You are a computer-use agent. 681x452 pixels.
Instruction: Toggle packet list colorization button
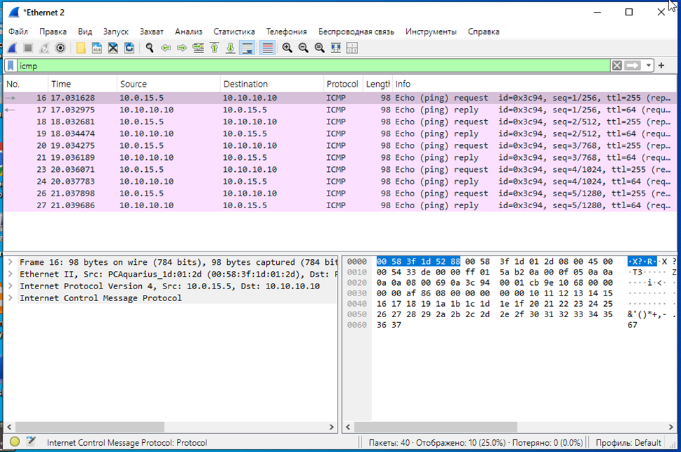click(x=266, y=48)
